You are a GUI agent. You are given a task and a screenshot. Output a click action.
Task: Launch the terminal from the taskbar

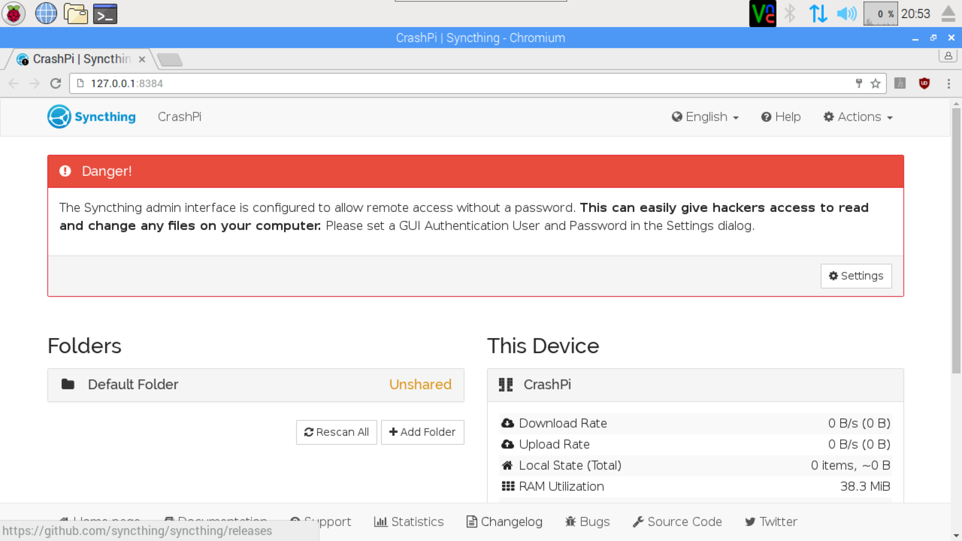(105, 14)
